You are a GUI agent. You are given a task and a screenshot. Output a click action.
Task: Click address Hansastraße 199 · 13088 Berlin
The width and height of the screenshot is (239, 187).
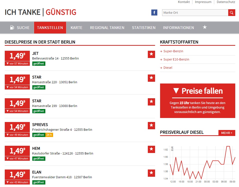coord(55,106)
